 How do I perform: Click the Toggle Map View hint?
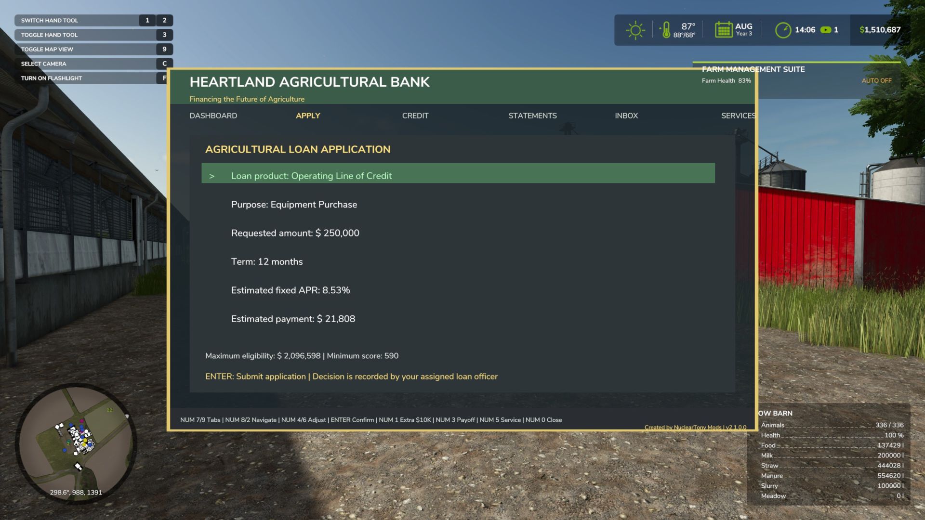click(x=47, y=49)
